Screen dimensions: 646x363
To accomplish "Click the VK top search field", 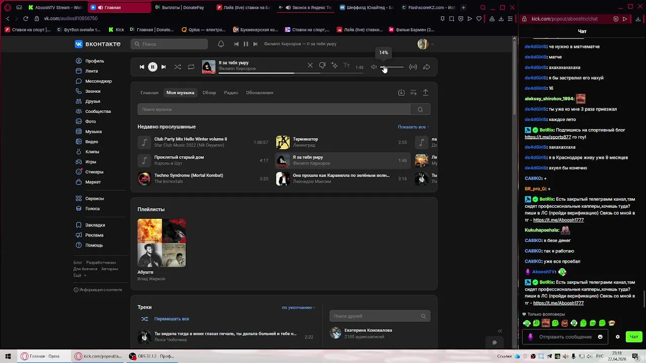I will pyautogui.click(x=169, y=44).
